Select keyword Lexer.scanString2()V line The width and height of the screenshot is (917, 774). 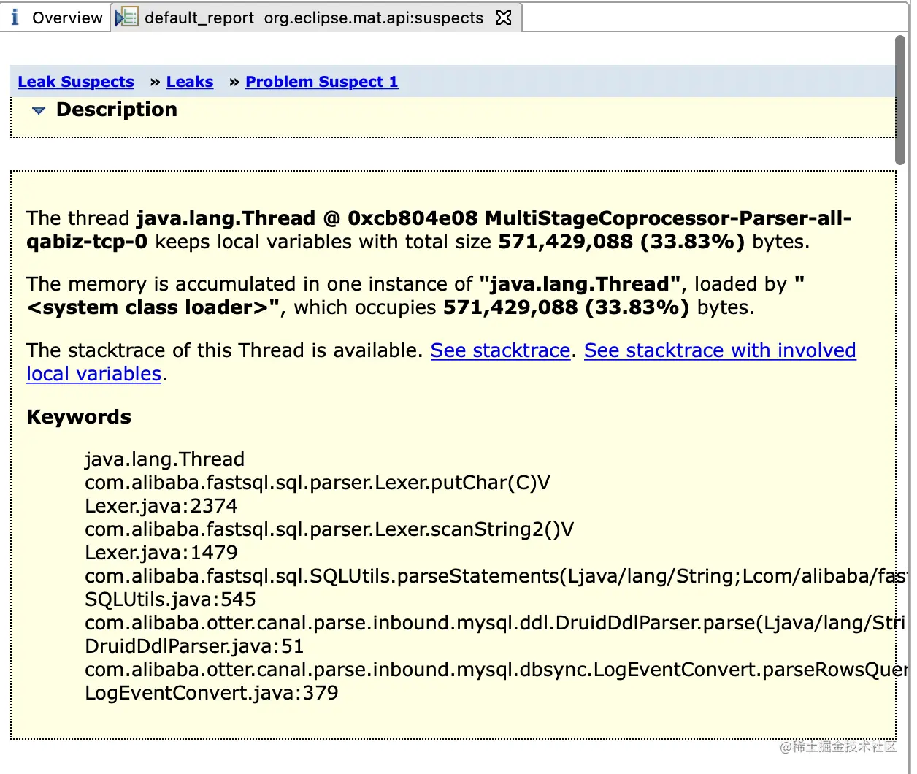point(329,529)
